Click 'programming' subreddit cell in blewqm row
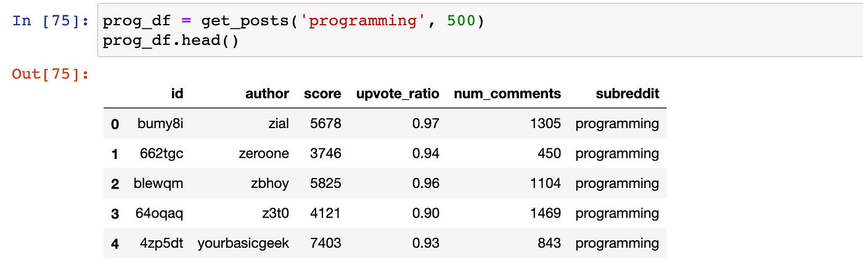The width and height of the screenshot is (863, 260). (x=617, y=184)
